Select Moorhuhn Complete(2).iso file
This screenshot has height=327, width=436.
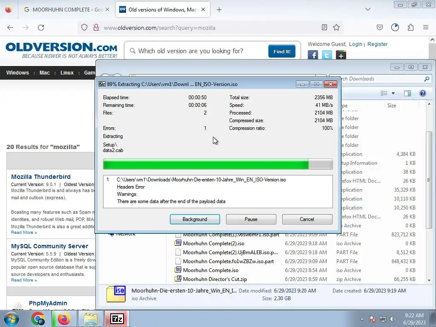click(214, 243)
